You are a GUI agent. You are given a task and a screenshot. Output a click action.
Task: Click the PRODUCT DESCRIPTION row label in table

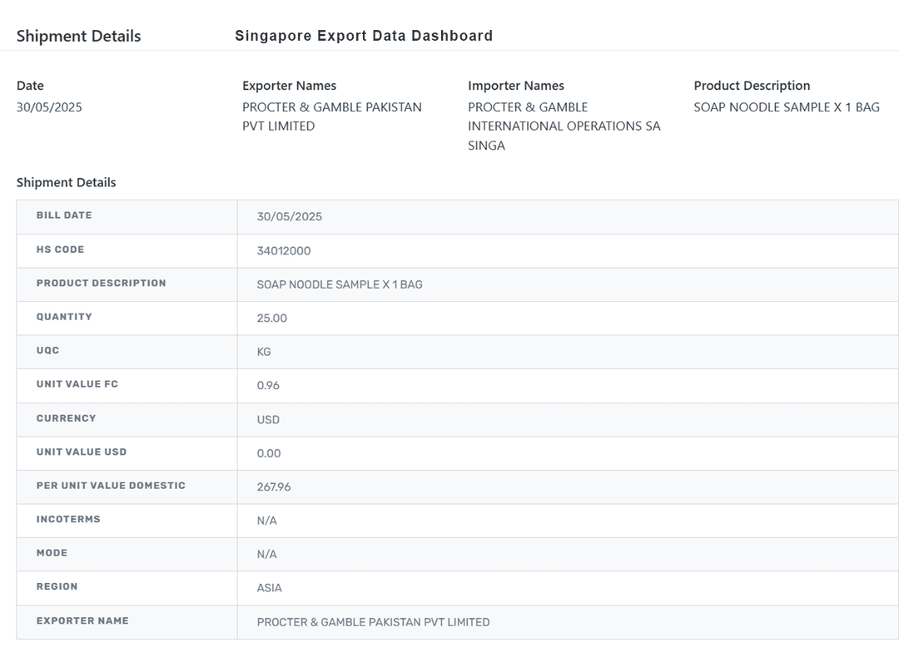pyautogui.click(x=101, y=283)
